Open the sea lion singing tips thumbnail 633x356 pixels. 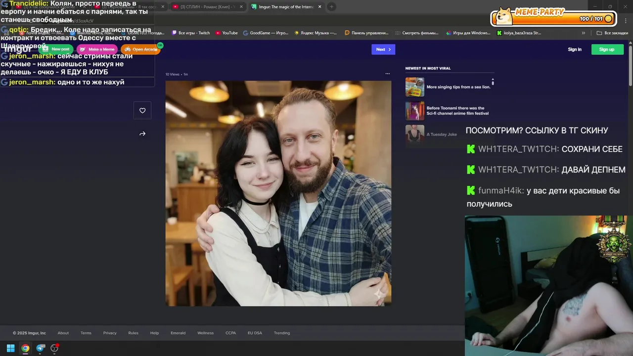tap(415, 87)
